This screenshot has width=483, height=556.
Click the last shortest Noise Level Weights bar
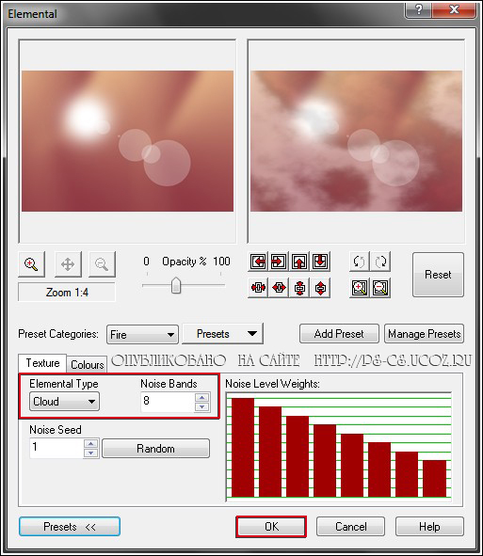[x=434, y=479]
